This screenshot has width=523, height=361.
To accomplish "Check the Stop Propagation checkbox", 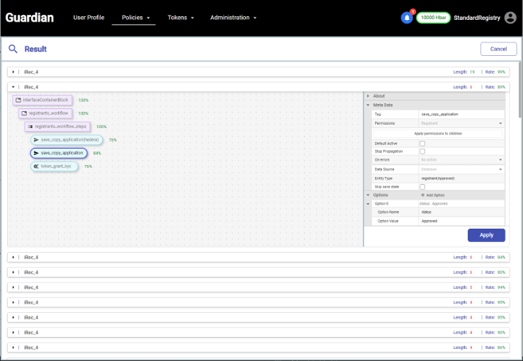I will coord(422,151).
